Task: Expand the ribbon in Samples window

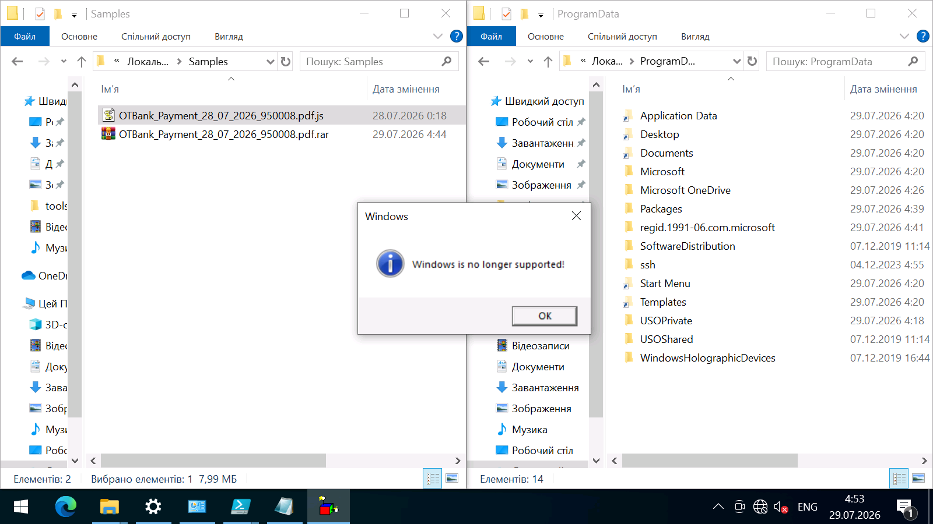Action: pyautogui.click(x=438, y=36)
